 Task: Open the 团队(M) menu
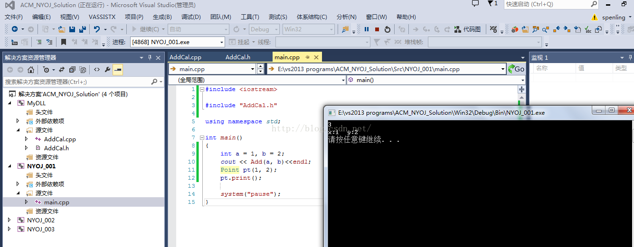221,17
